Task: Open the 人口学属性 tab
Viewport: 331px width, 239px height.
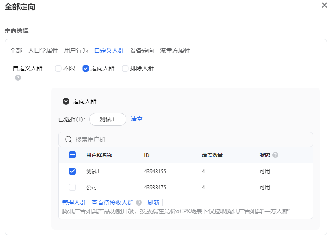Action: [43, 51]
